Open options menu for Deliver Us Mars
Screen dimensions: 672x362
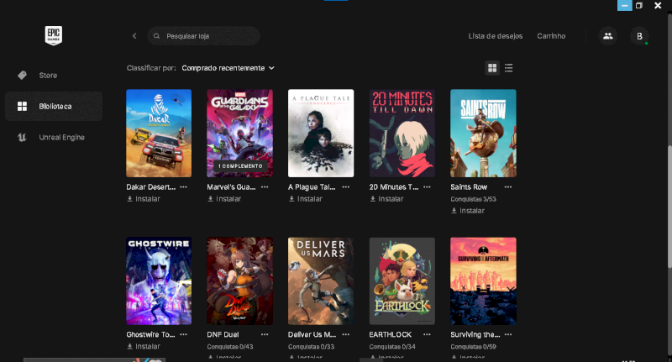(346, 334)
